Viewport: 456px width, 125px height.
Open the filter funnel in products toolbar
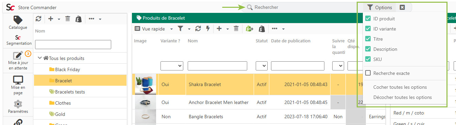181,29
